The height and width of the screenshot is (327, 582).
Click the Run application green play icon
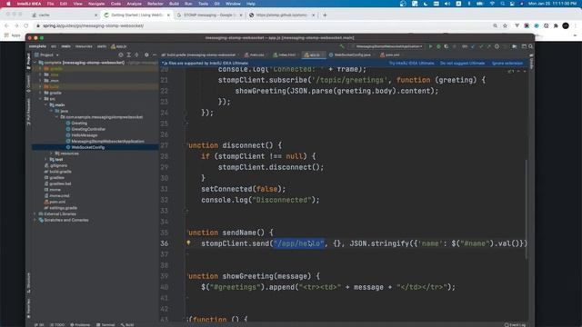(x=430, y=46)
